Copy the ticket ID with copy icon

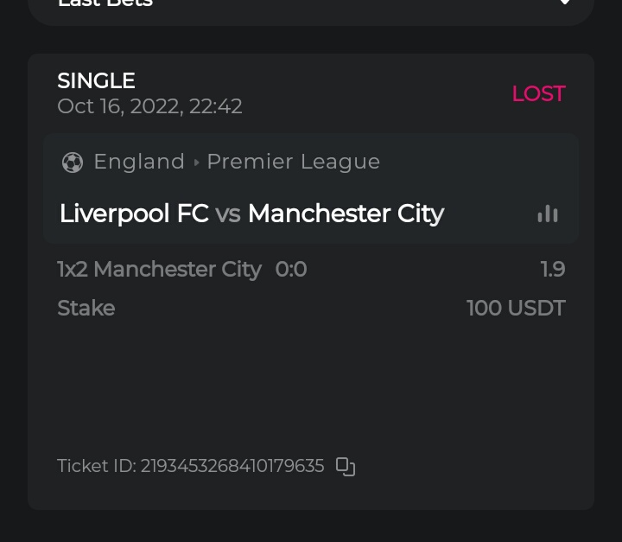click(346, 467)
